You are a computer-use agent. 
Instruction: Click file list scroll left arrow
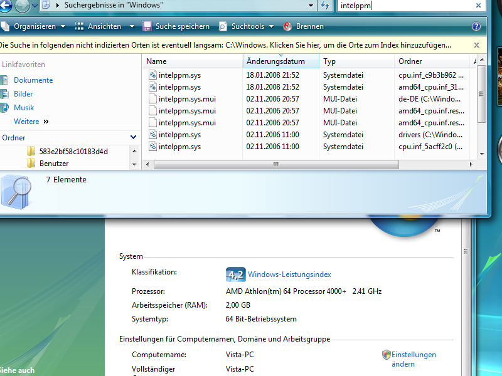tap(147, 164)
